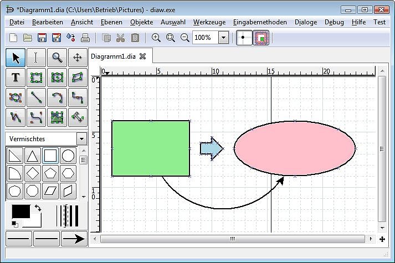Toggle object snapping button
The height and width of the screenshot is (263, 395).
pyautogui.click(x=261, y=38)
